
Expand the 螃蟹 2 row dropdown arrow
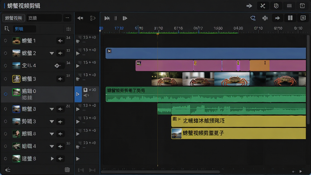[x=52, y=53]
